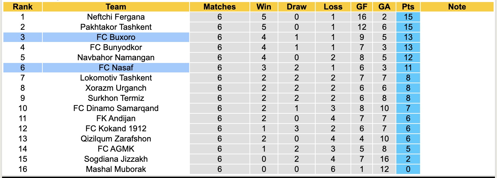Click the Rank column header

[x=22, y=7]
